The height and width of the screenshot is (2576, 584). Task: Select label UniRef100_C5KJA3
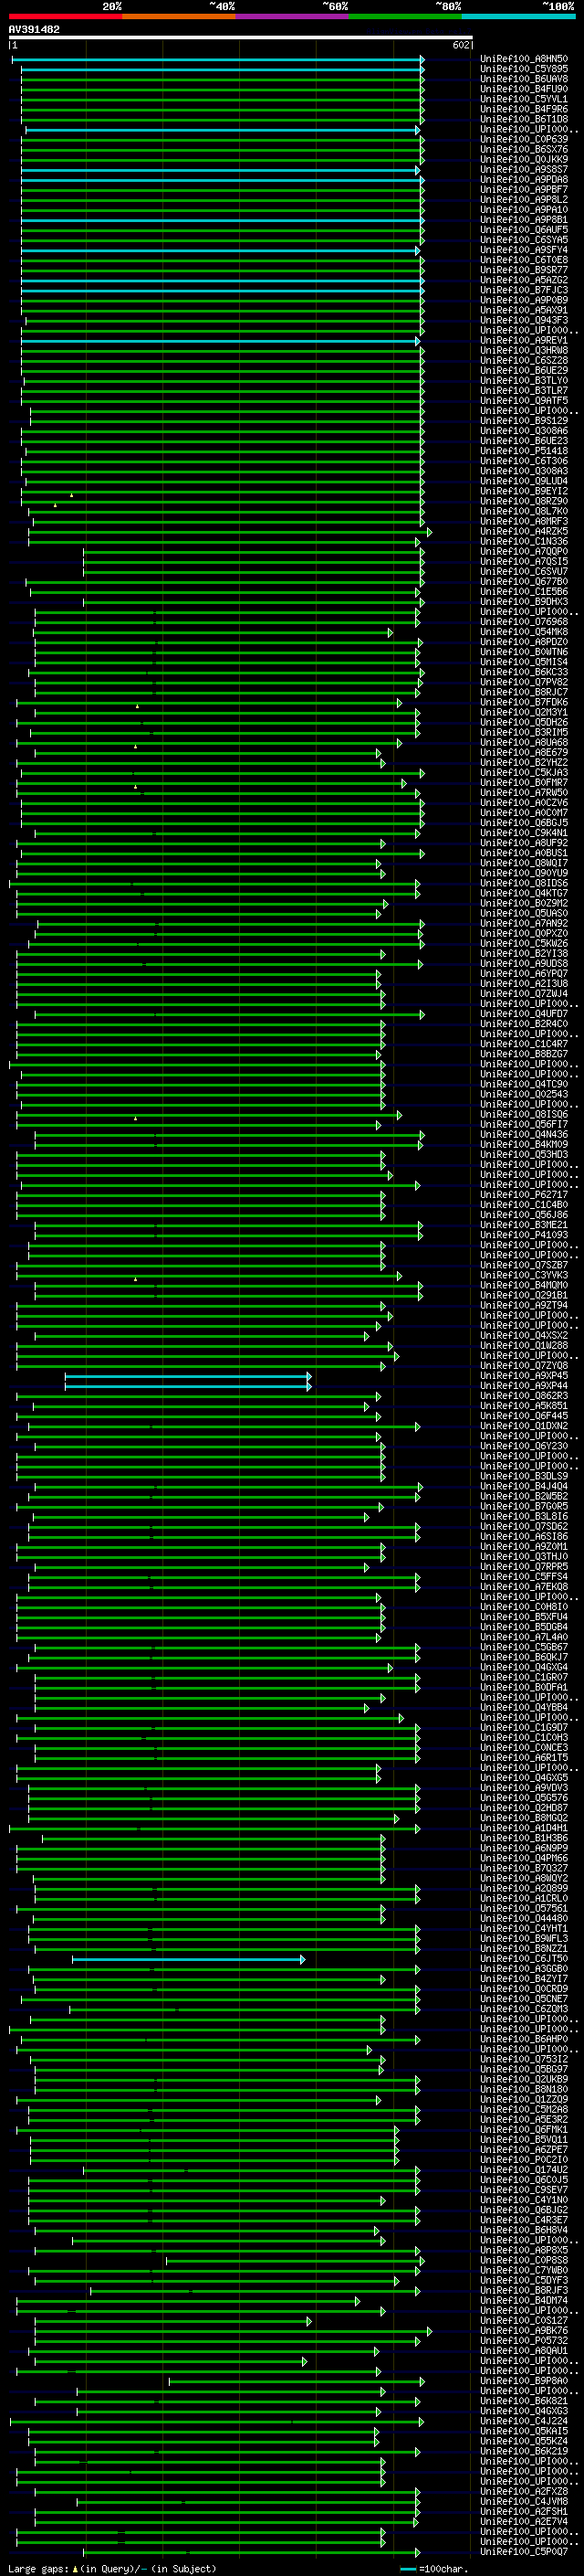tap(524, 773)
